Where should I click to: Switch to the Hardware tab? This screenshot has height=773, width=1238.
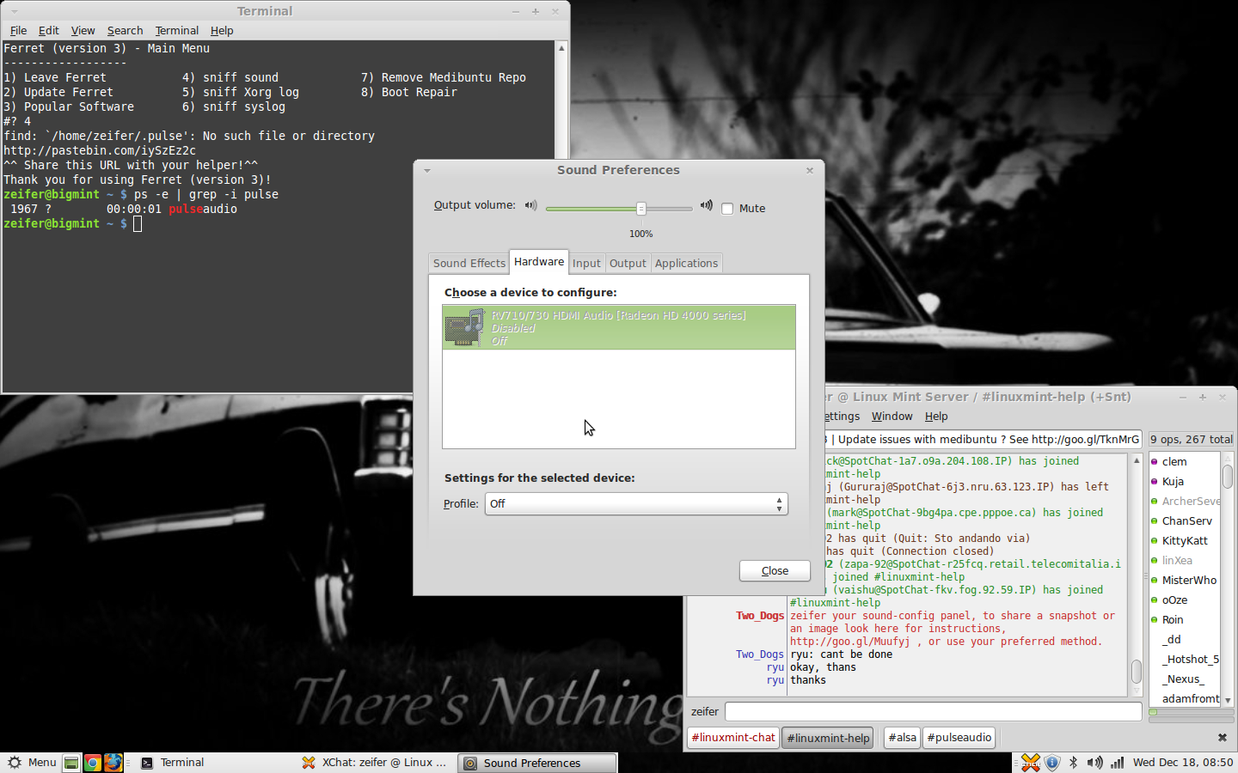point(539,261)
